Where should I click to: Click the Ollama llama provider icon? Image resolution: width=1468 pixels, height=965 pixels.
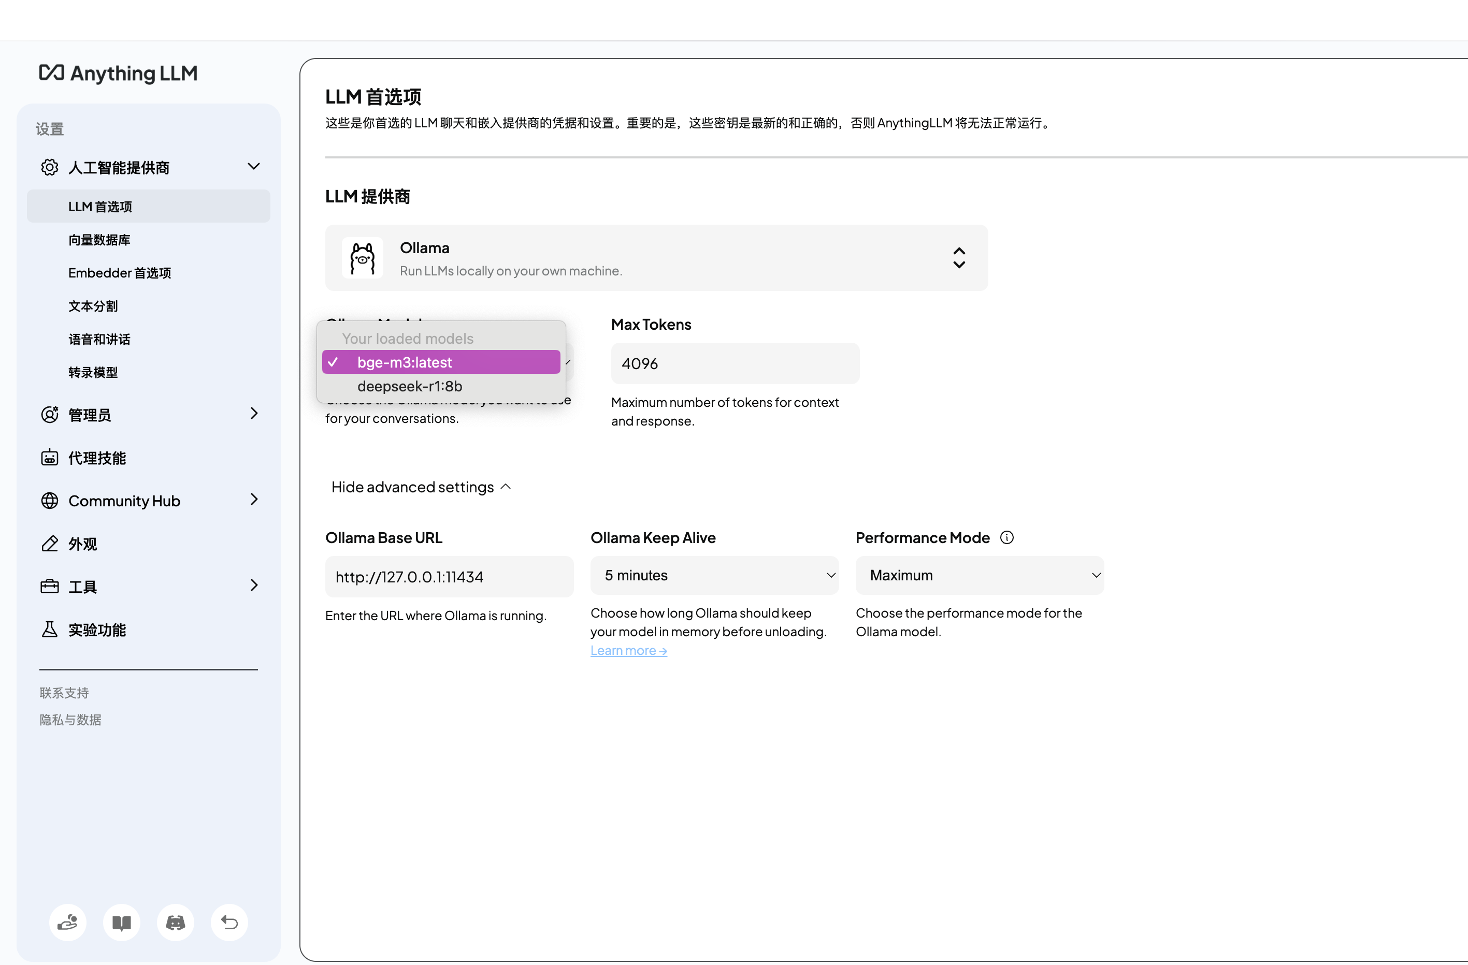[x=362, y=258]
